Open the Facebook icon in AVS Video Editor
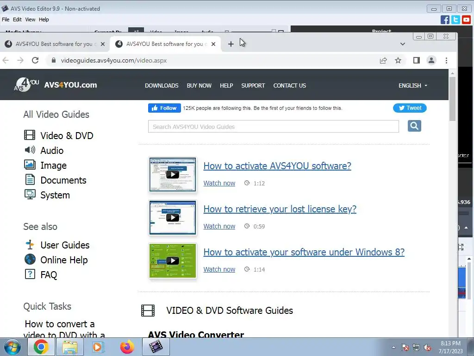This screenshot has width=474, height=356. 445,19
